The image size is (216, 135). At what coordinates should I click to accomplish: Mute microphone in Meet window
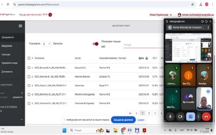point(170,116)
